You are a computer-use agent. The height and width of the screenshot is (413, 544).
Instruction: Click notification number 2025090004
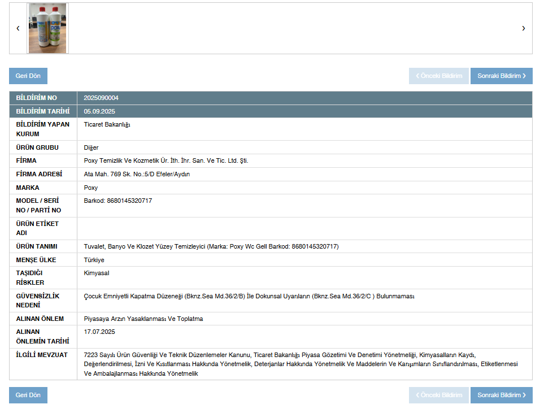click(x=101, y=98)
